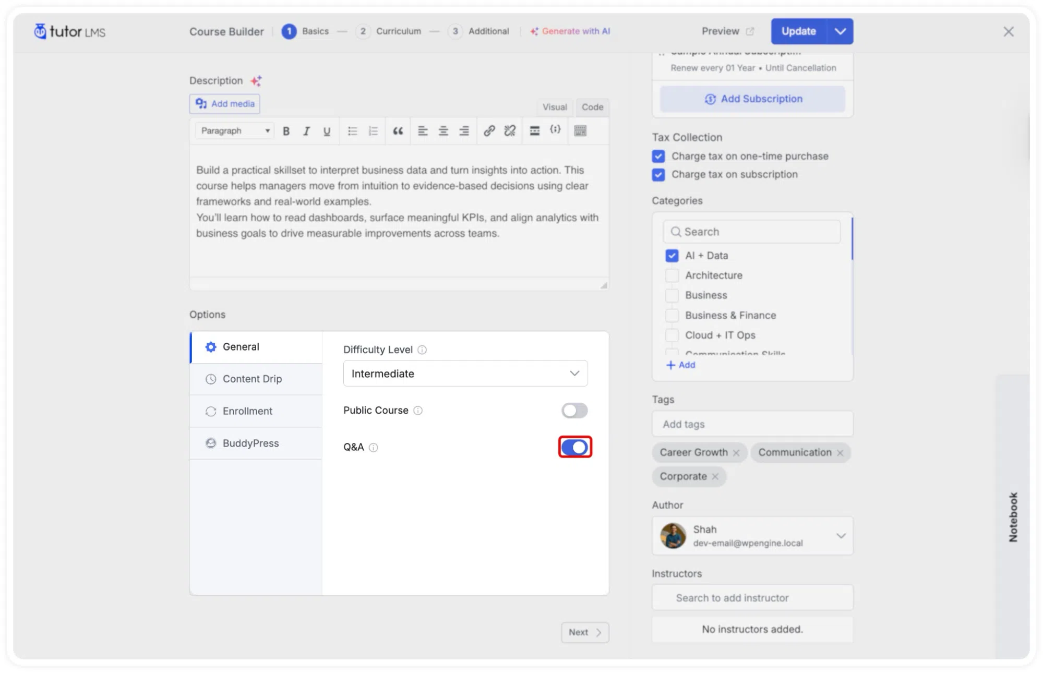Go to step 2 Curriculum
Screen dimensions: 1043x673
pos(389,31)
